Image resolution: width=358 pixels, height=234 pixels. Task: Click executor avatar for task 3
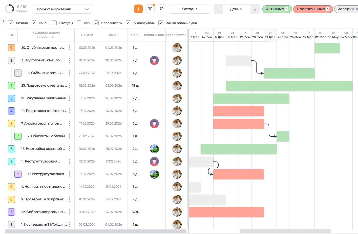pos(154,60)
